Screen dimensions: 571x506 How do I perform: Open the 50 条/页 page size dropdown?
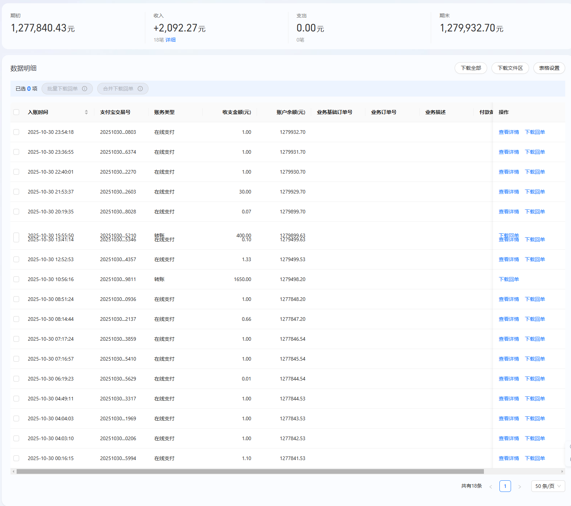(548, 486)
